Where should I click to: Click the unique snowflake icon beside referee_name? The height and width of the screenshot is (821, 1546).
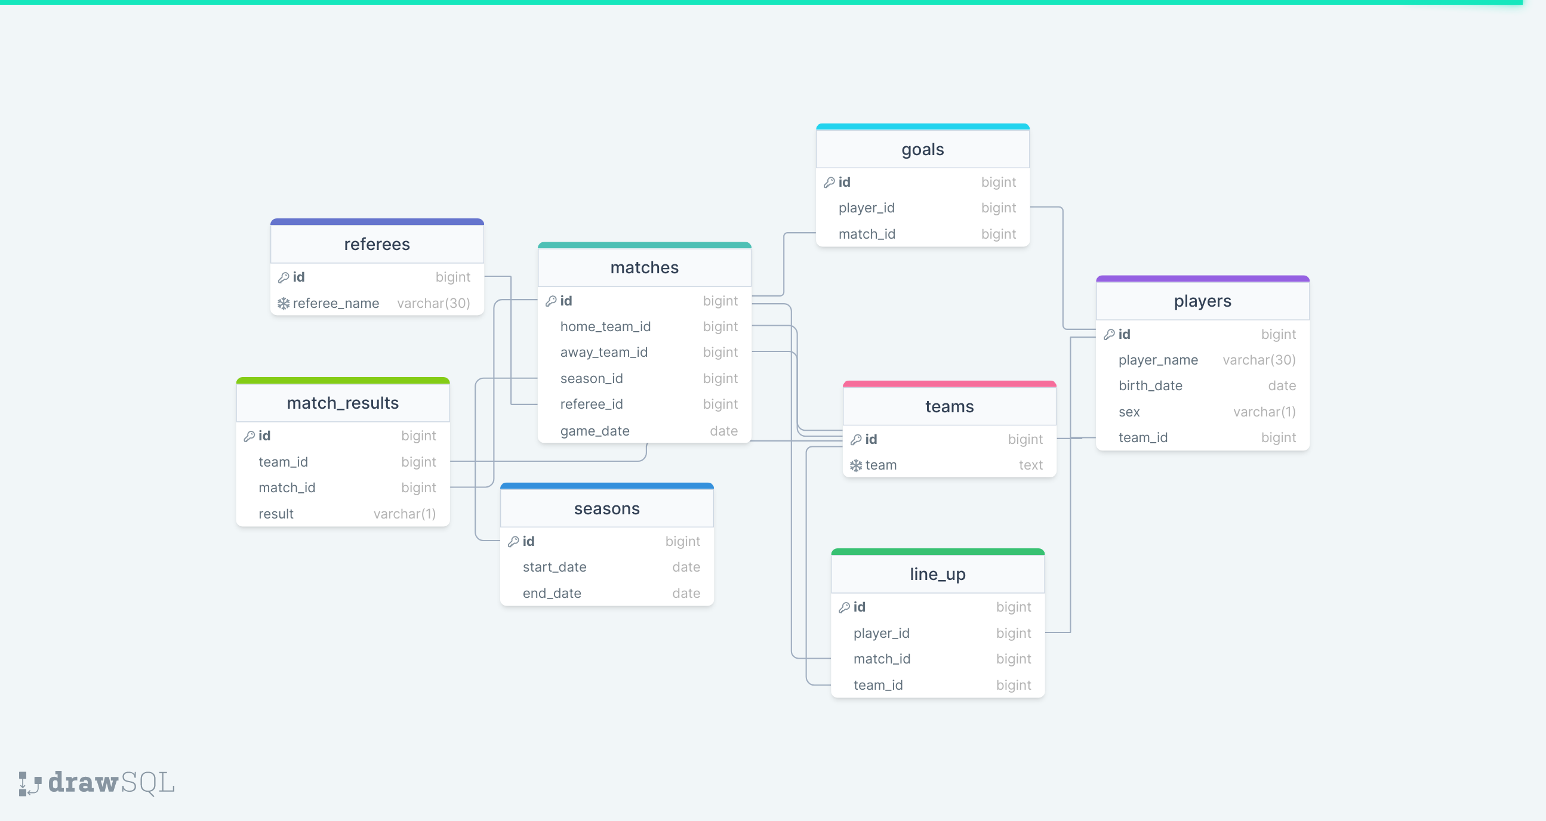coord(283,303)
